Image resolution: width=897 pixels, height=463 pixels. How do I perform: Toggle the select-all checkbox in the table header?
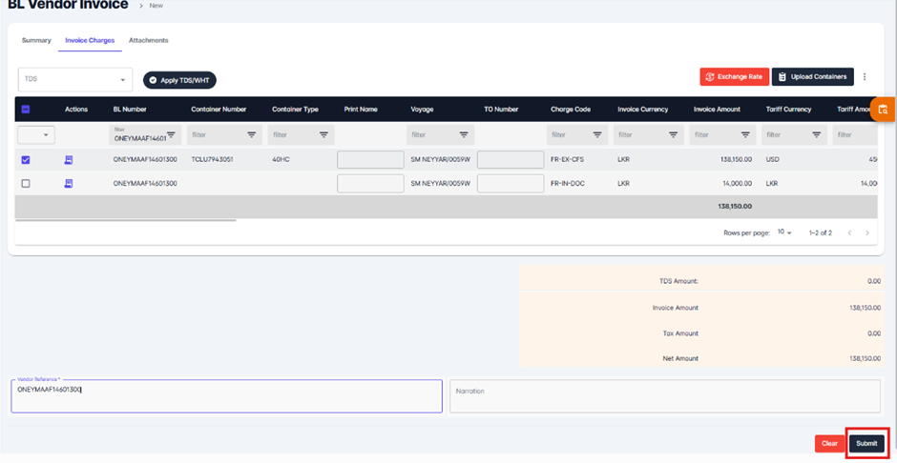pos(26,110)
